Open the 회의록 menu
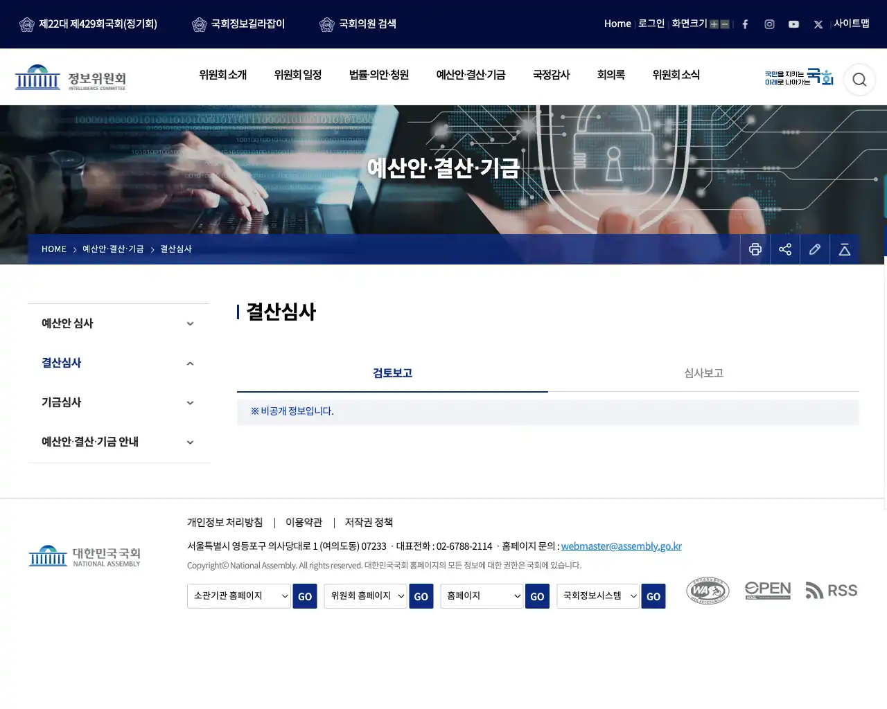Viewport: 887px width, 709px height. (611, 75)
